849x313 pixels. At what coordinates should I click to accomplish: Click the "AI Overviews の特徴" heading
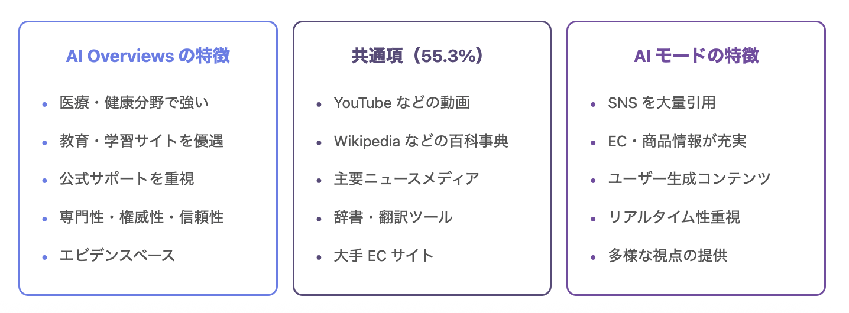pos(148,56)
